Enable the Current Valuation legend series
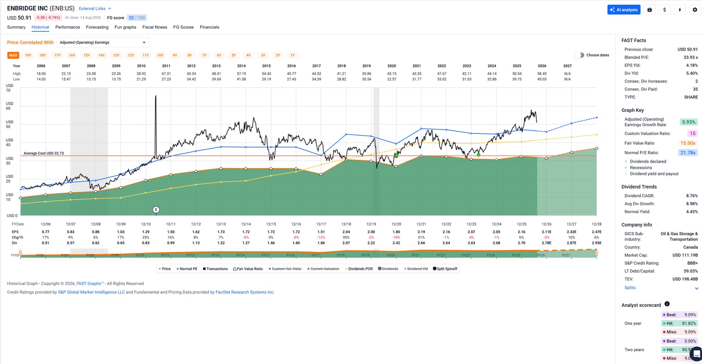Image resolution: width=702 pixels, height=364 pixels. (x=323, y=269)
